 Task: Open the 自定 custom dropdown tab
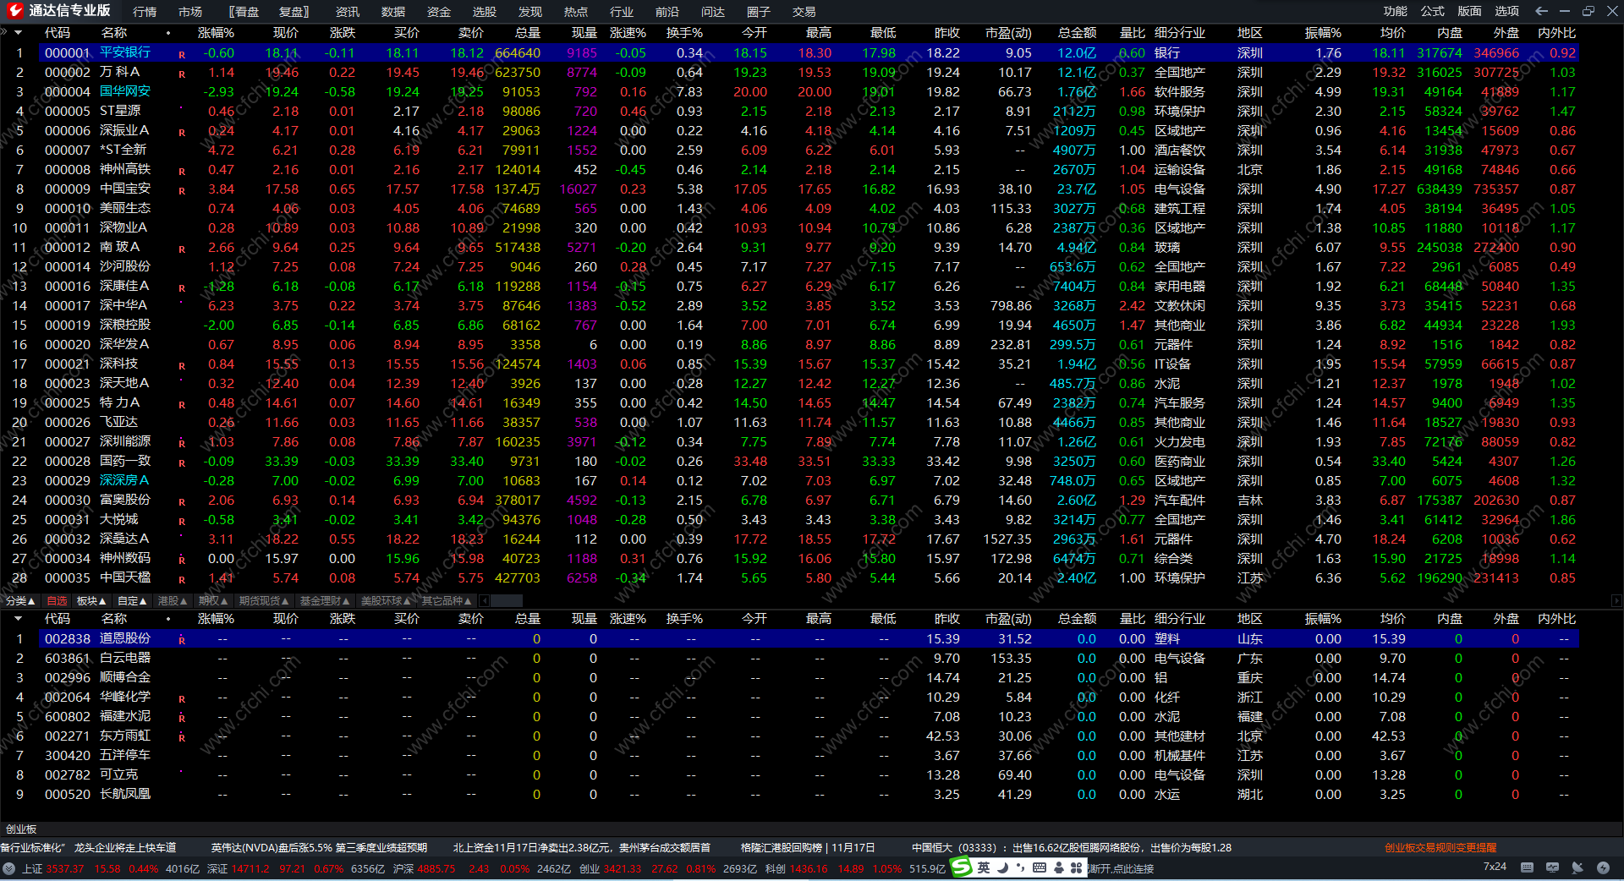pos(132,601)
